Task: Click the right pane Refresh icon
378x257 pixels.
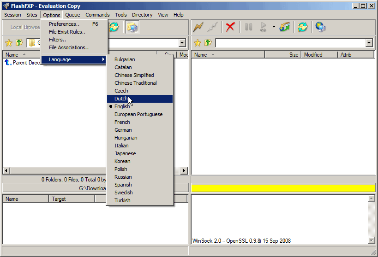Action: coord(303,27)
